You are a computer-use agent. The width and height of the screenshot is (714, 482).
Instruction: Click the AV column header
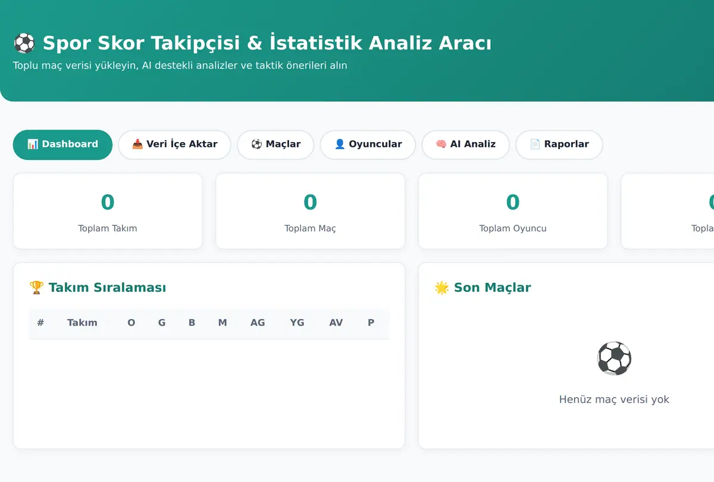click(336, 323)
